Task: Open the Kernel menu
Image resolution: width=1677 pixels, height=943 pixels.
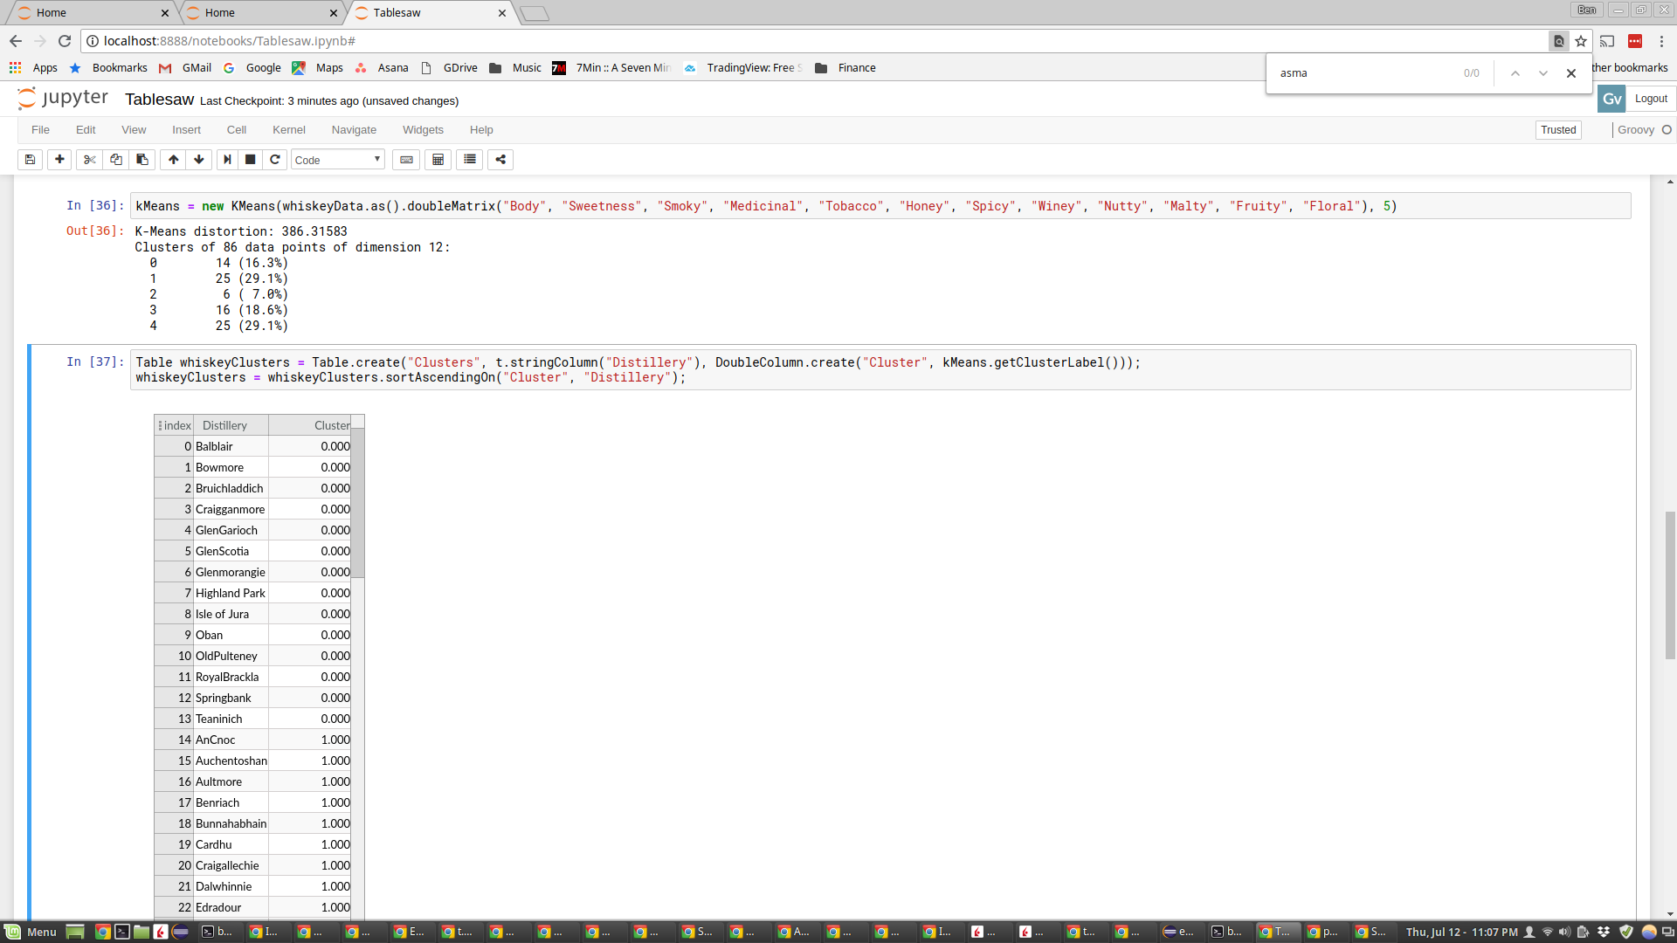Action: pyautogui.click(x=289, y=129)
